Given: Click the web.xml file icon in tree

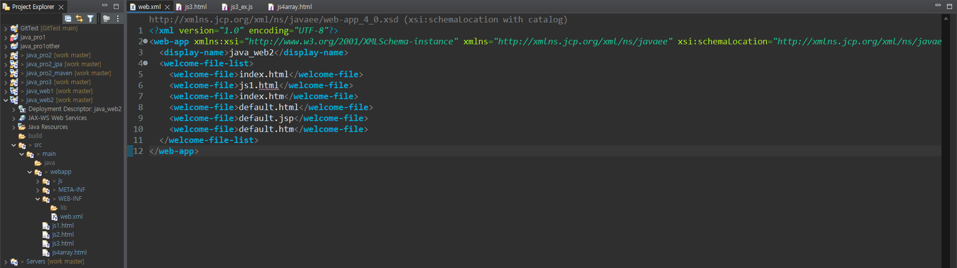Looking at the screenshot, I should tap(54, 217).
